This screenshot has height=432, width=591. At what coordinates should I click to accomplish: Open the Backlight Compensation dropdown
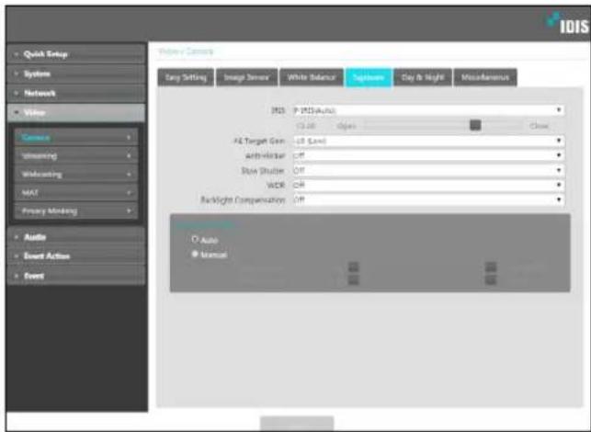428,199
